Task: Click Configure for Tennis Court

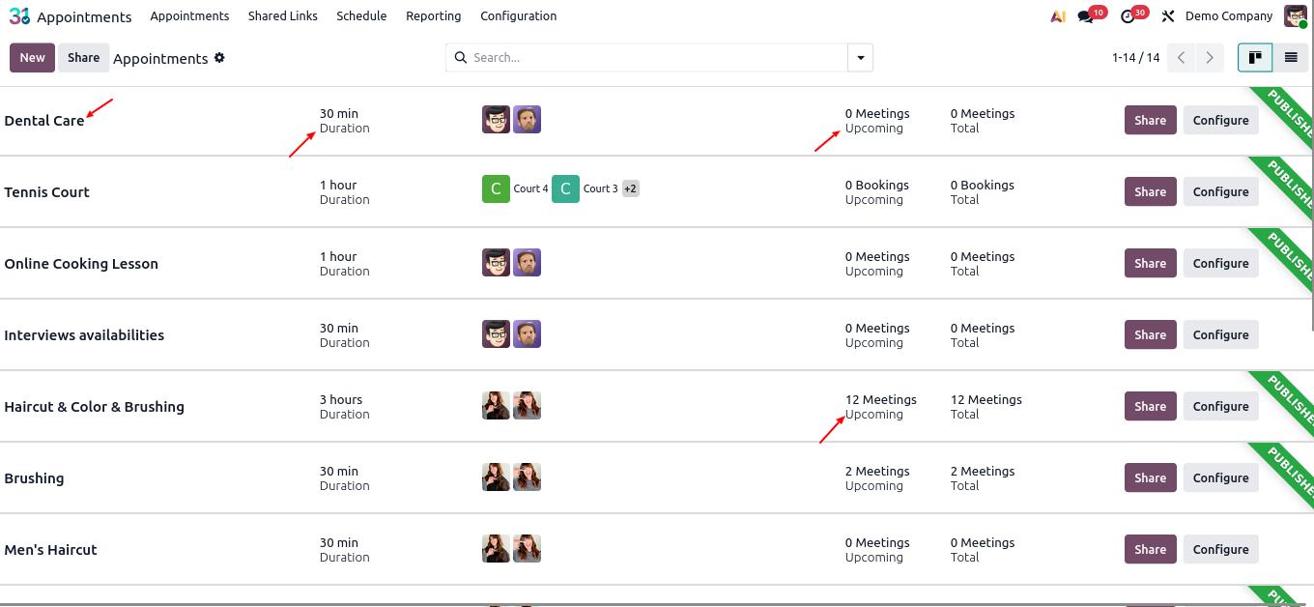Action: click(x=1220, y=191)
